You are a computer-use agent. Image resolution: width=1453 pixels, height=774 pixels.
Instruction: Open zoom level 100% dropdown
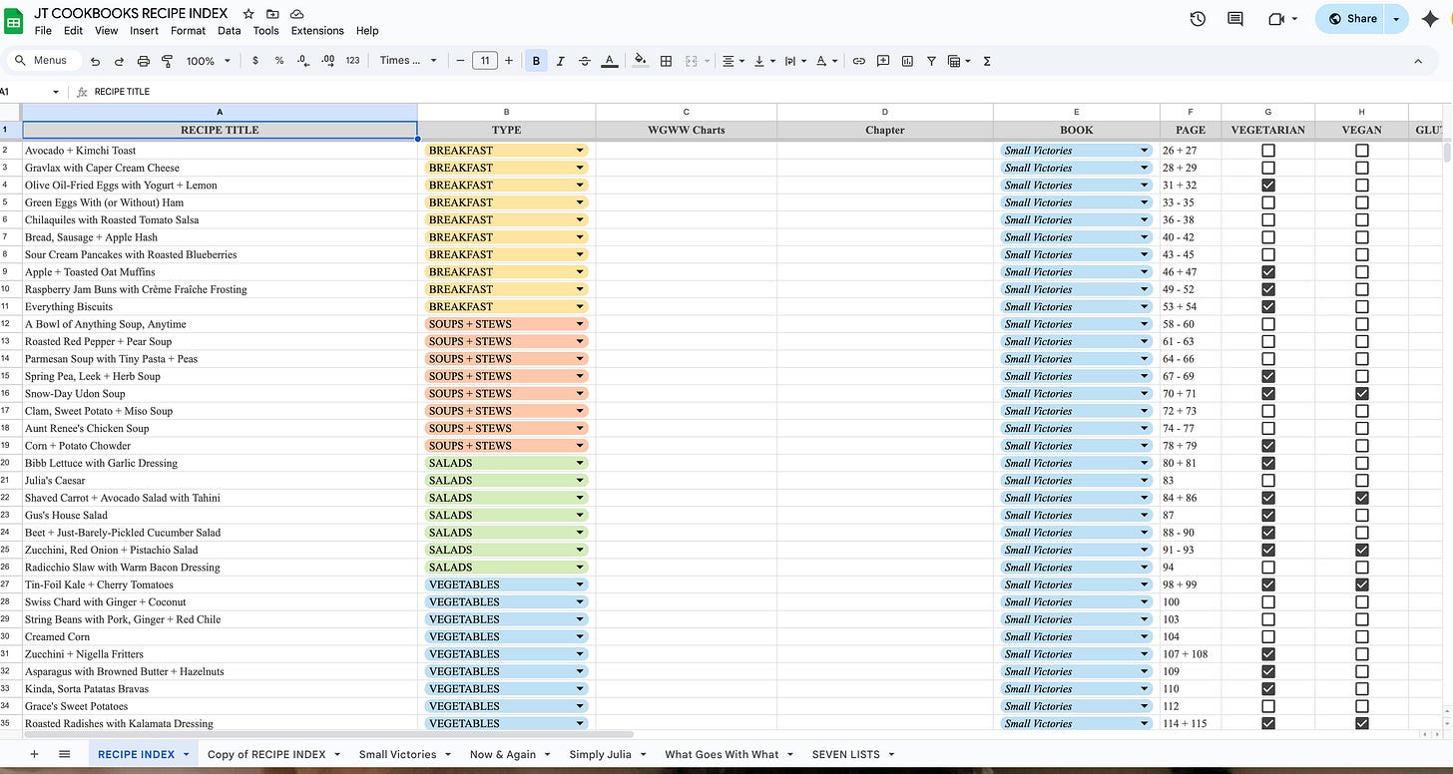(x=208, y=61)
